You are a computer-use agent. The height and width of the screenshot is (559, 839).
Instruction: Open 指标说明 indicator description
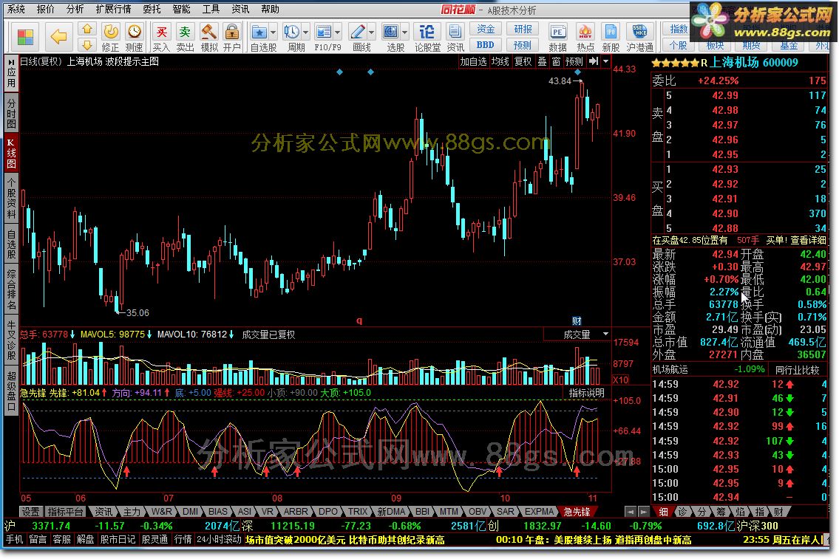587,393
